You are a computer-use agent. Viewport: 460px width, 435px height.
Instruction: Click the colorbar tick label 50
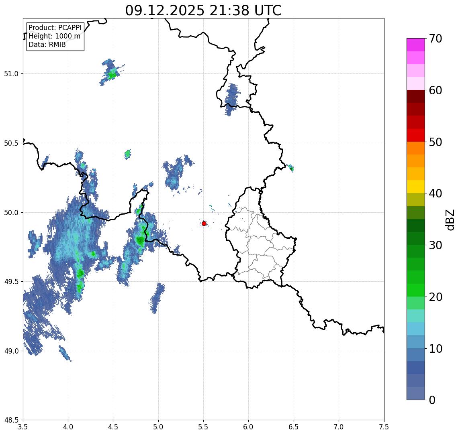pyautogui.click(x=435, y=142)
